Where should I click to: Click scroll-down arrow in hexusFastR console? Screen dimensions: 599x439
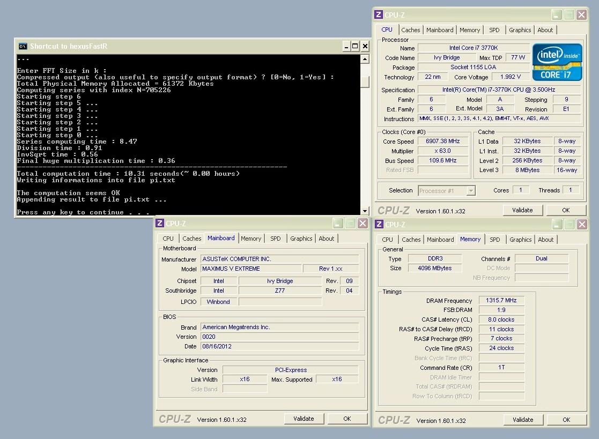(x=365, y=211)
